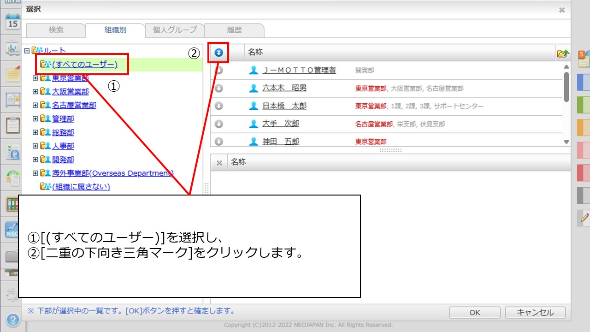Click the gray color tab on right edge
The image size is (590, 332).
(x=584, y=195)
